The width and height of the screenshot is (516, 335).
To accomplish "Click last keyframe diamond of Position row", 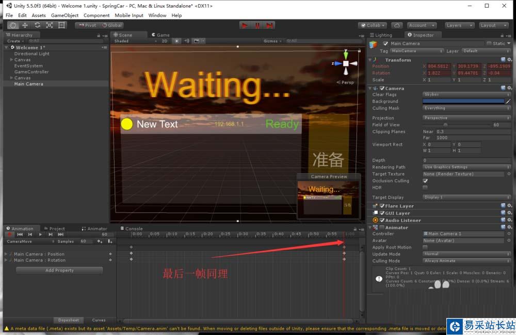I will pyautogui.click(x=344, y=253).
